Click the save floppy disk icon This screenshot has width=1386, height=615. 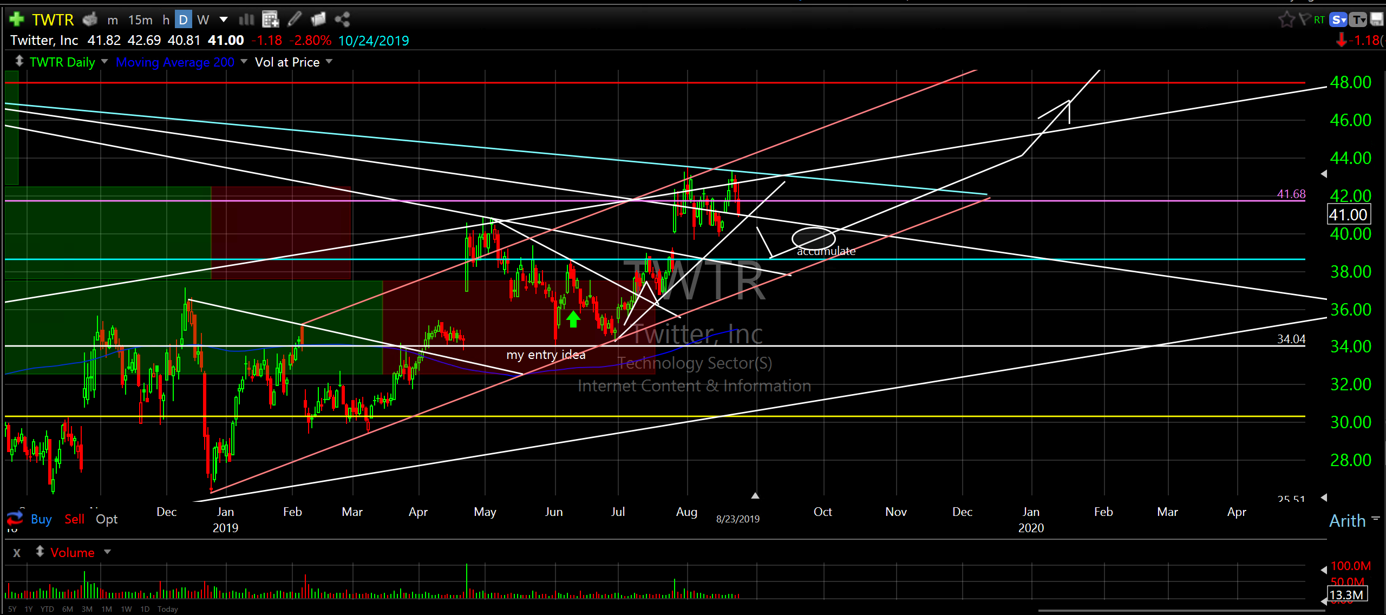pyautogui.click(x=1377, y=19)
